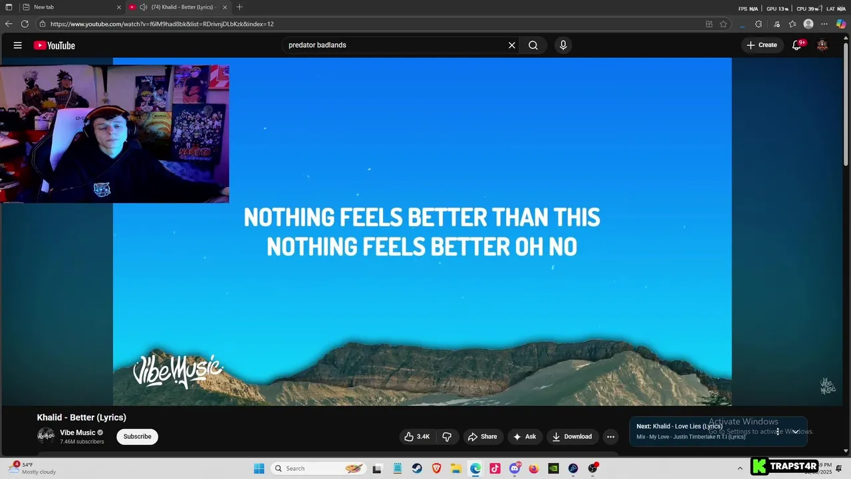Like the Khalid Better video
851x479 pixels.
point(418,436)
